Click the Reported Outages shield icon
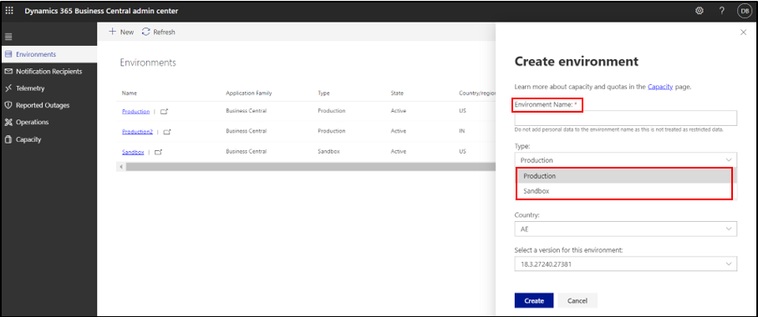The width and height of the screenshot is (758, 317). [8, 105]
